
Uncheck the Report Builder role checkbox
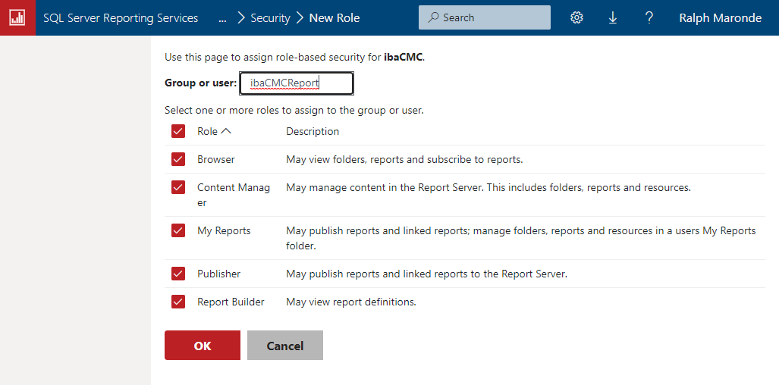tap(178, 302)
